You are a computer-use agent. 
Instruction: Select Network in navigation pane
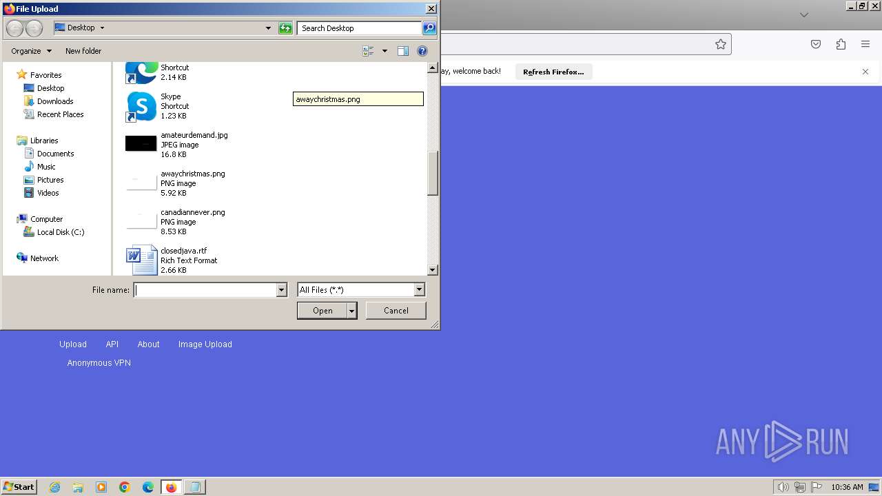click(x=44, y=258)
